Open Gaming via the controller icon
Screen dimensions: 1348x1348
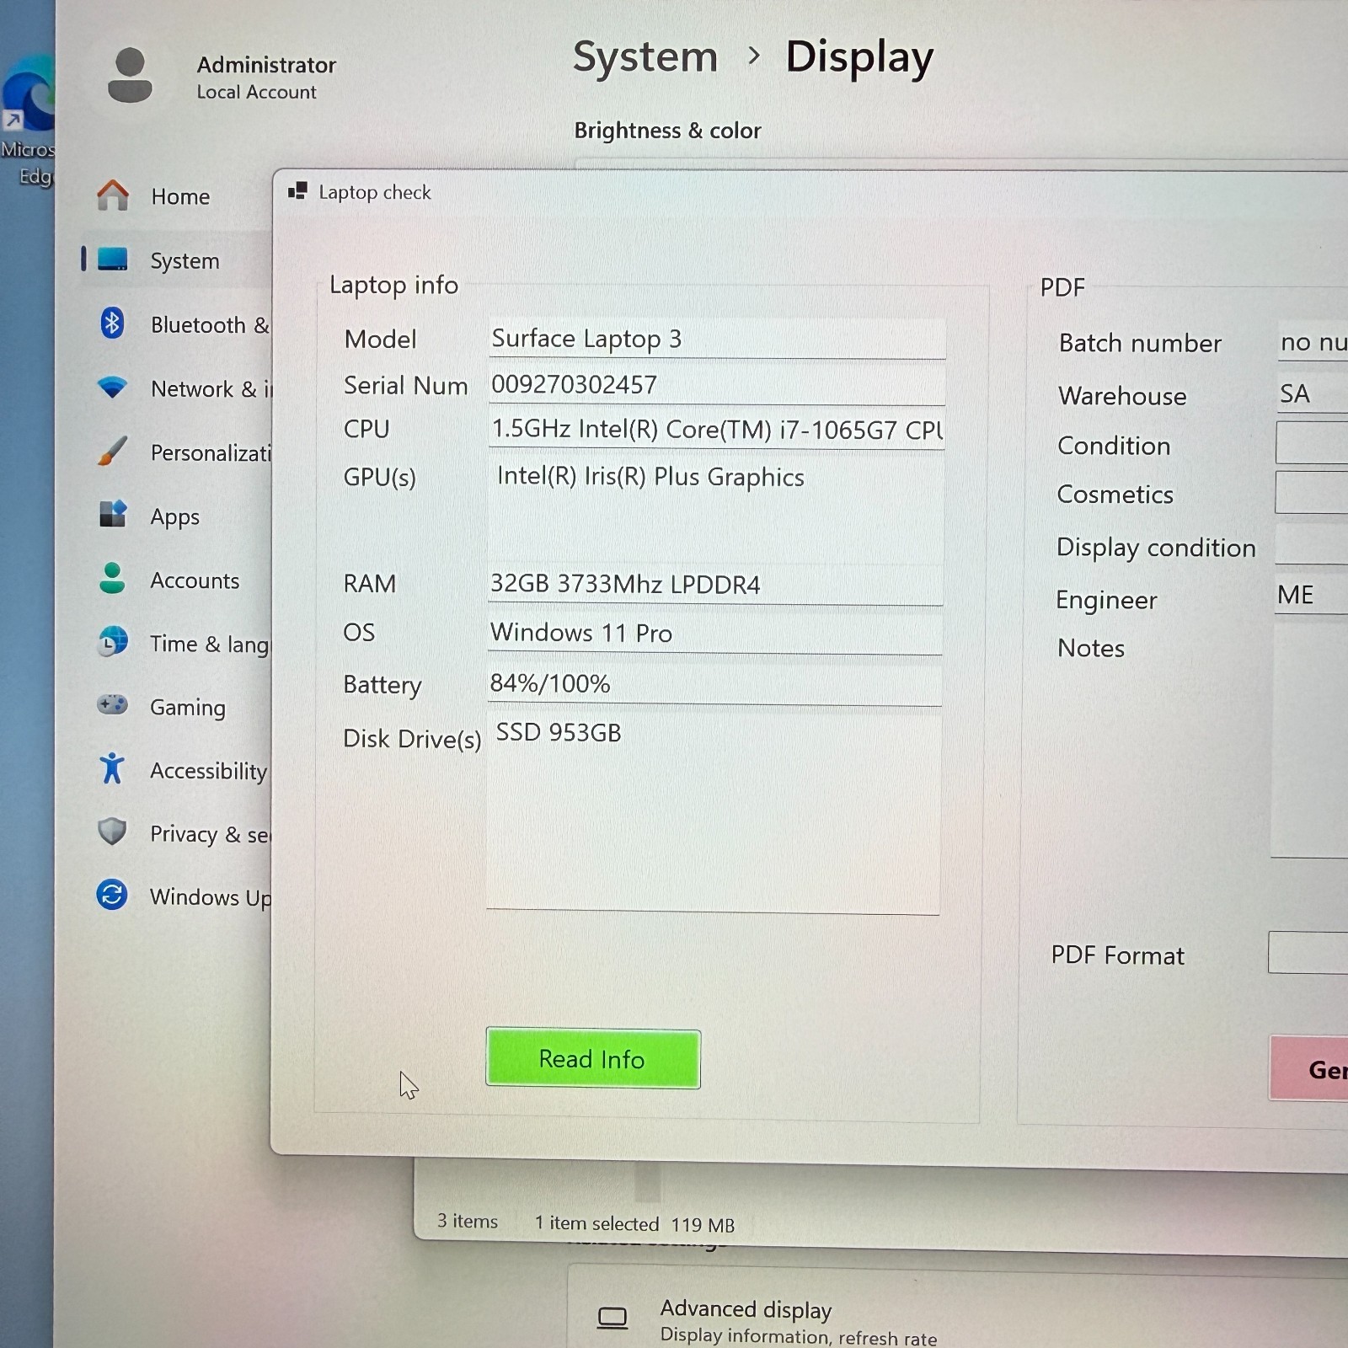tap(112, 704)
